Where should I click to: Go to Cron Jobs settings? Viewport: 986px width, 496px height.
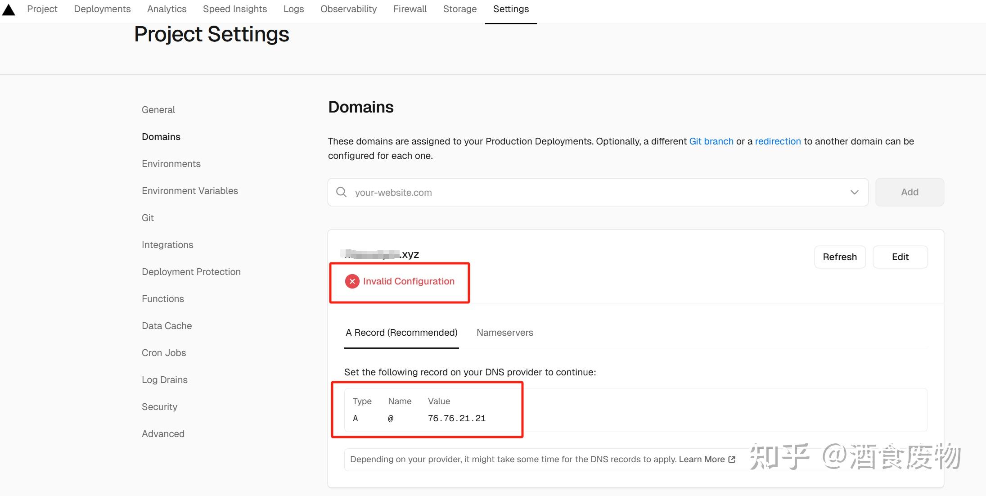click(x=164, y=352)
